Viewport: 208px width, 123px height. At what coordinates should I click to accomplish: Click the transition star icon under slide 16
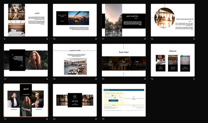pyautogui.click(x=194, y=79)
